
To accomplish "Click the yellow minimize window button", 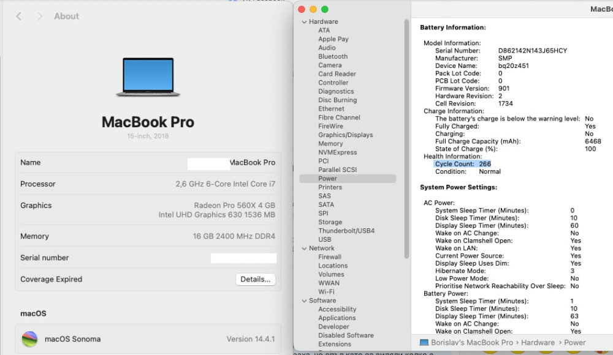I will pyautogui.click(x=313, y=9).
